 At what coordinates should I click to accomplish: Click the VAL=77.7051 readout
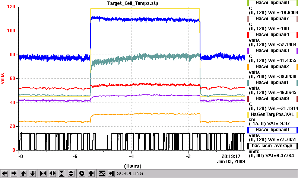pos(282,140)
